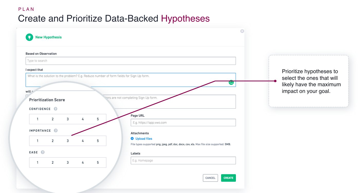Set Ease score to 5
This screenshot has height=193, width=358.
pos(98,162)
